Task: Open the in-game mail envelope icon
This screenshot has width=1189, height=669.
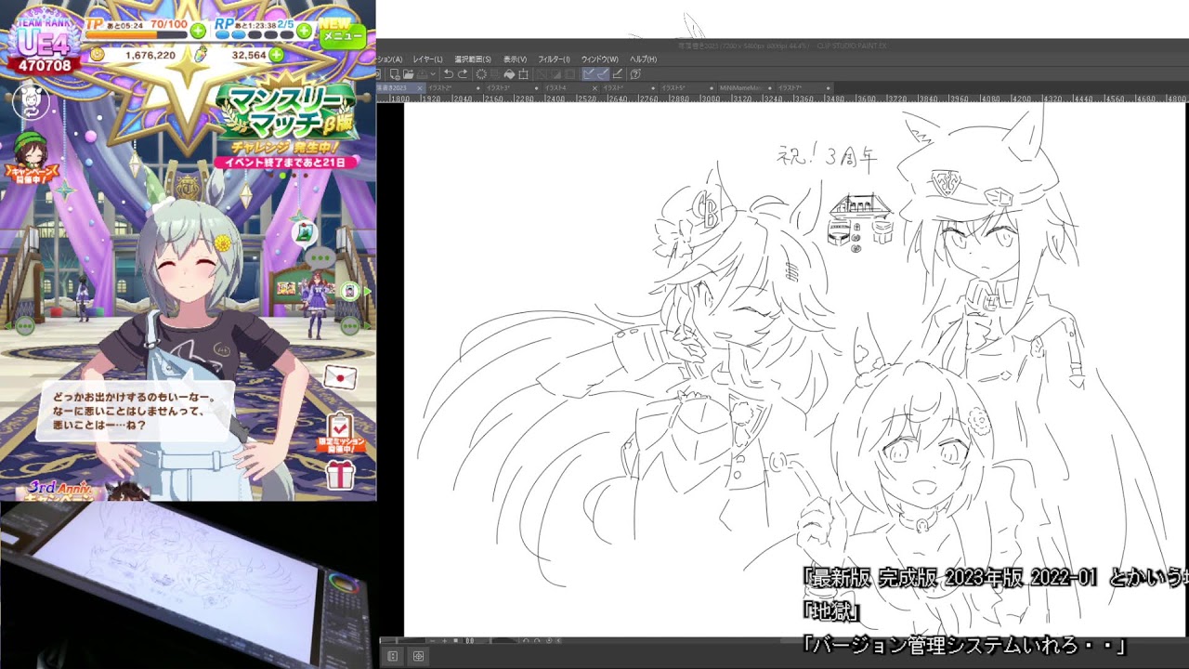Action: [340, 377]
